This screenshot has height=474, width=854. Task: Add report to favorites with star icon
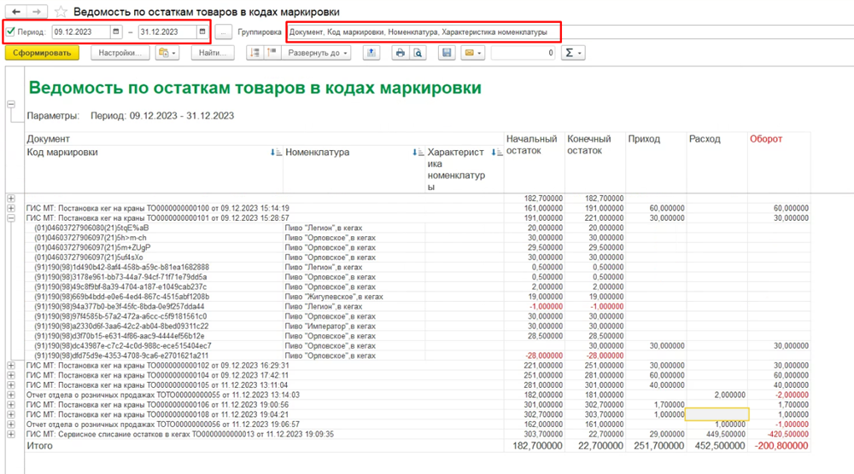pos(61,12)
